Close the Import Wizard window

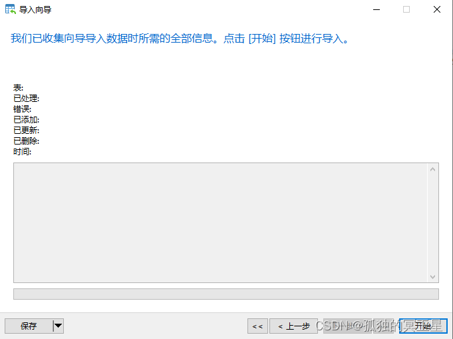(x=437, y=9)
